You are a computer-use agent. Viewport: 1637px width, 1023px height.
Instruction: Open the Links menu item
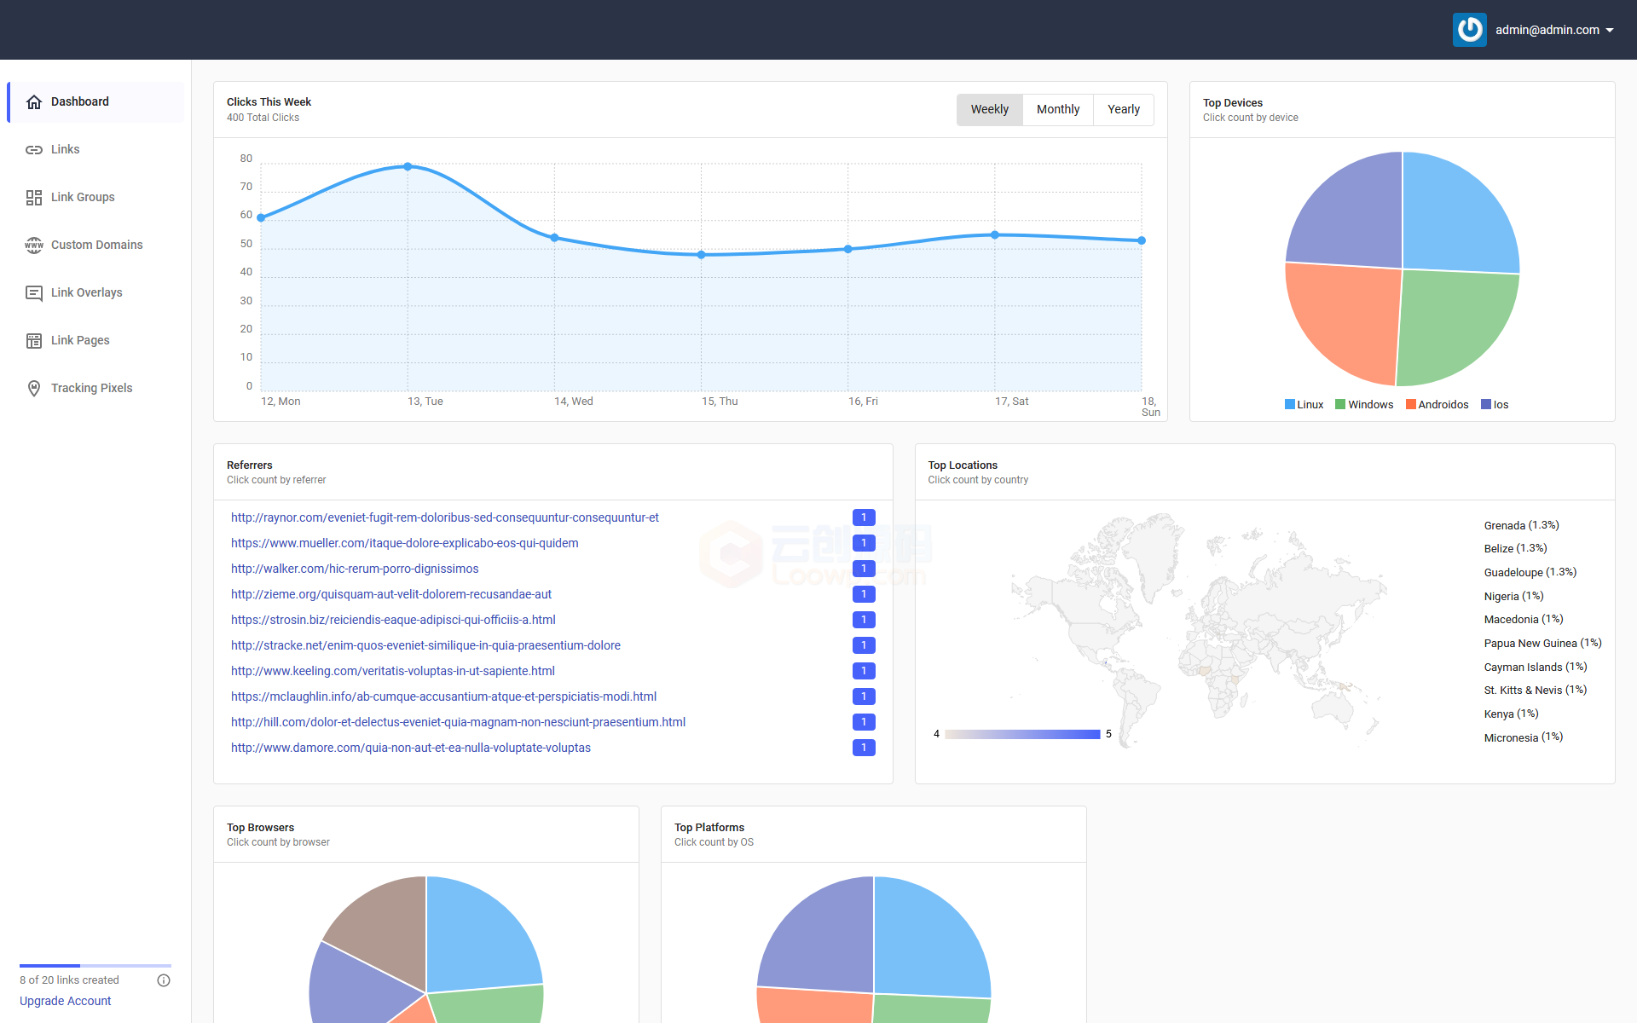tap(95, 150)
